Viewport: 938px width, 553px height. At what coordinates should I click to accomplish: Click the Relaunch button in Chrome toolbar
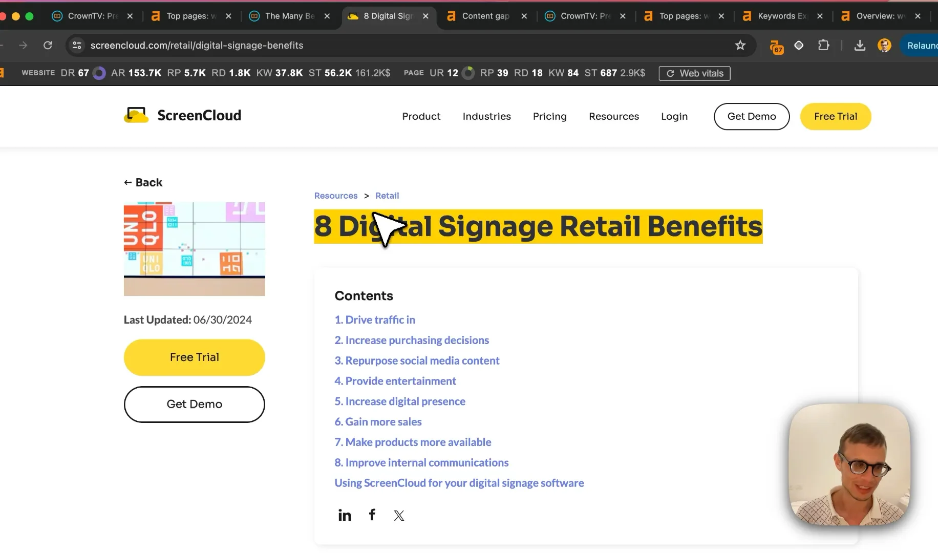click(920, 46)
